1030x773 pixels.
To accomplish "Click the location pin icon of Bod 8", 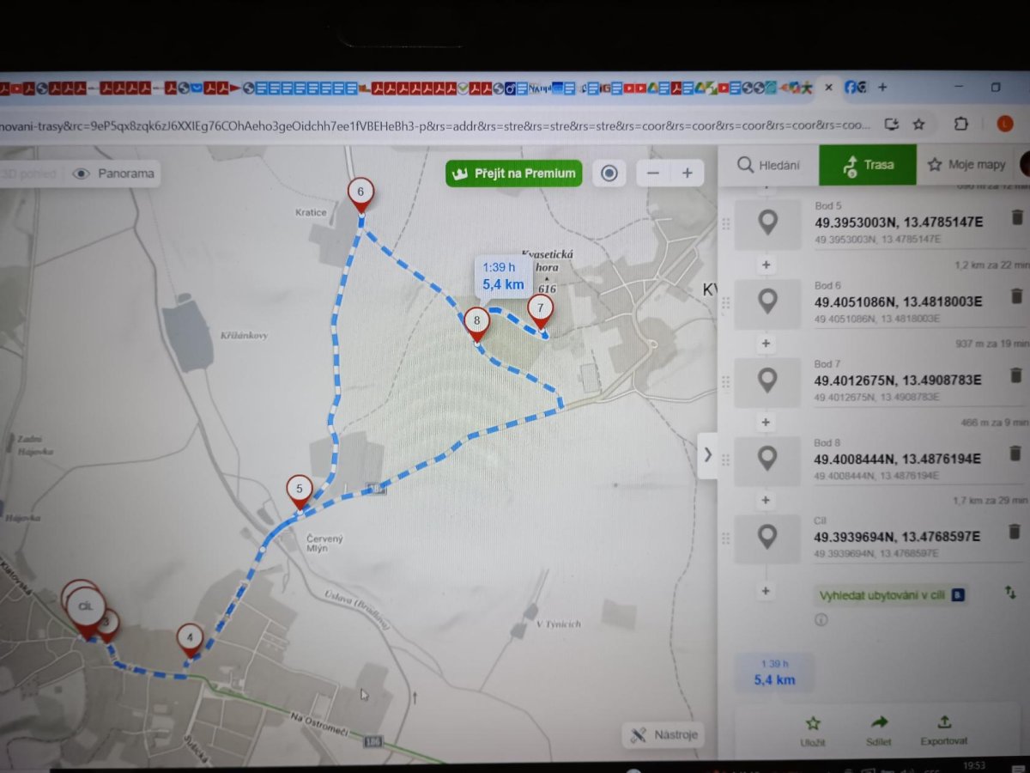I will pyautogui.click(x=768, y=460).
